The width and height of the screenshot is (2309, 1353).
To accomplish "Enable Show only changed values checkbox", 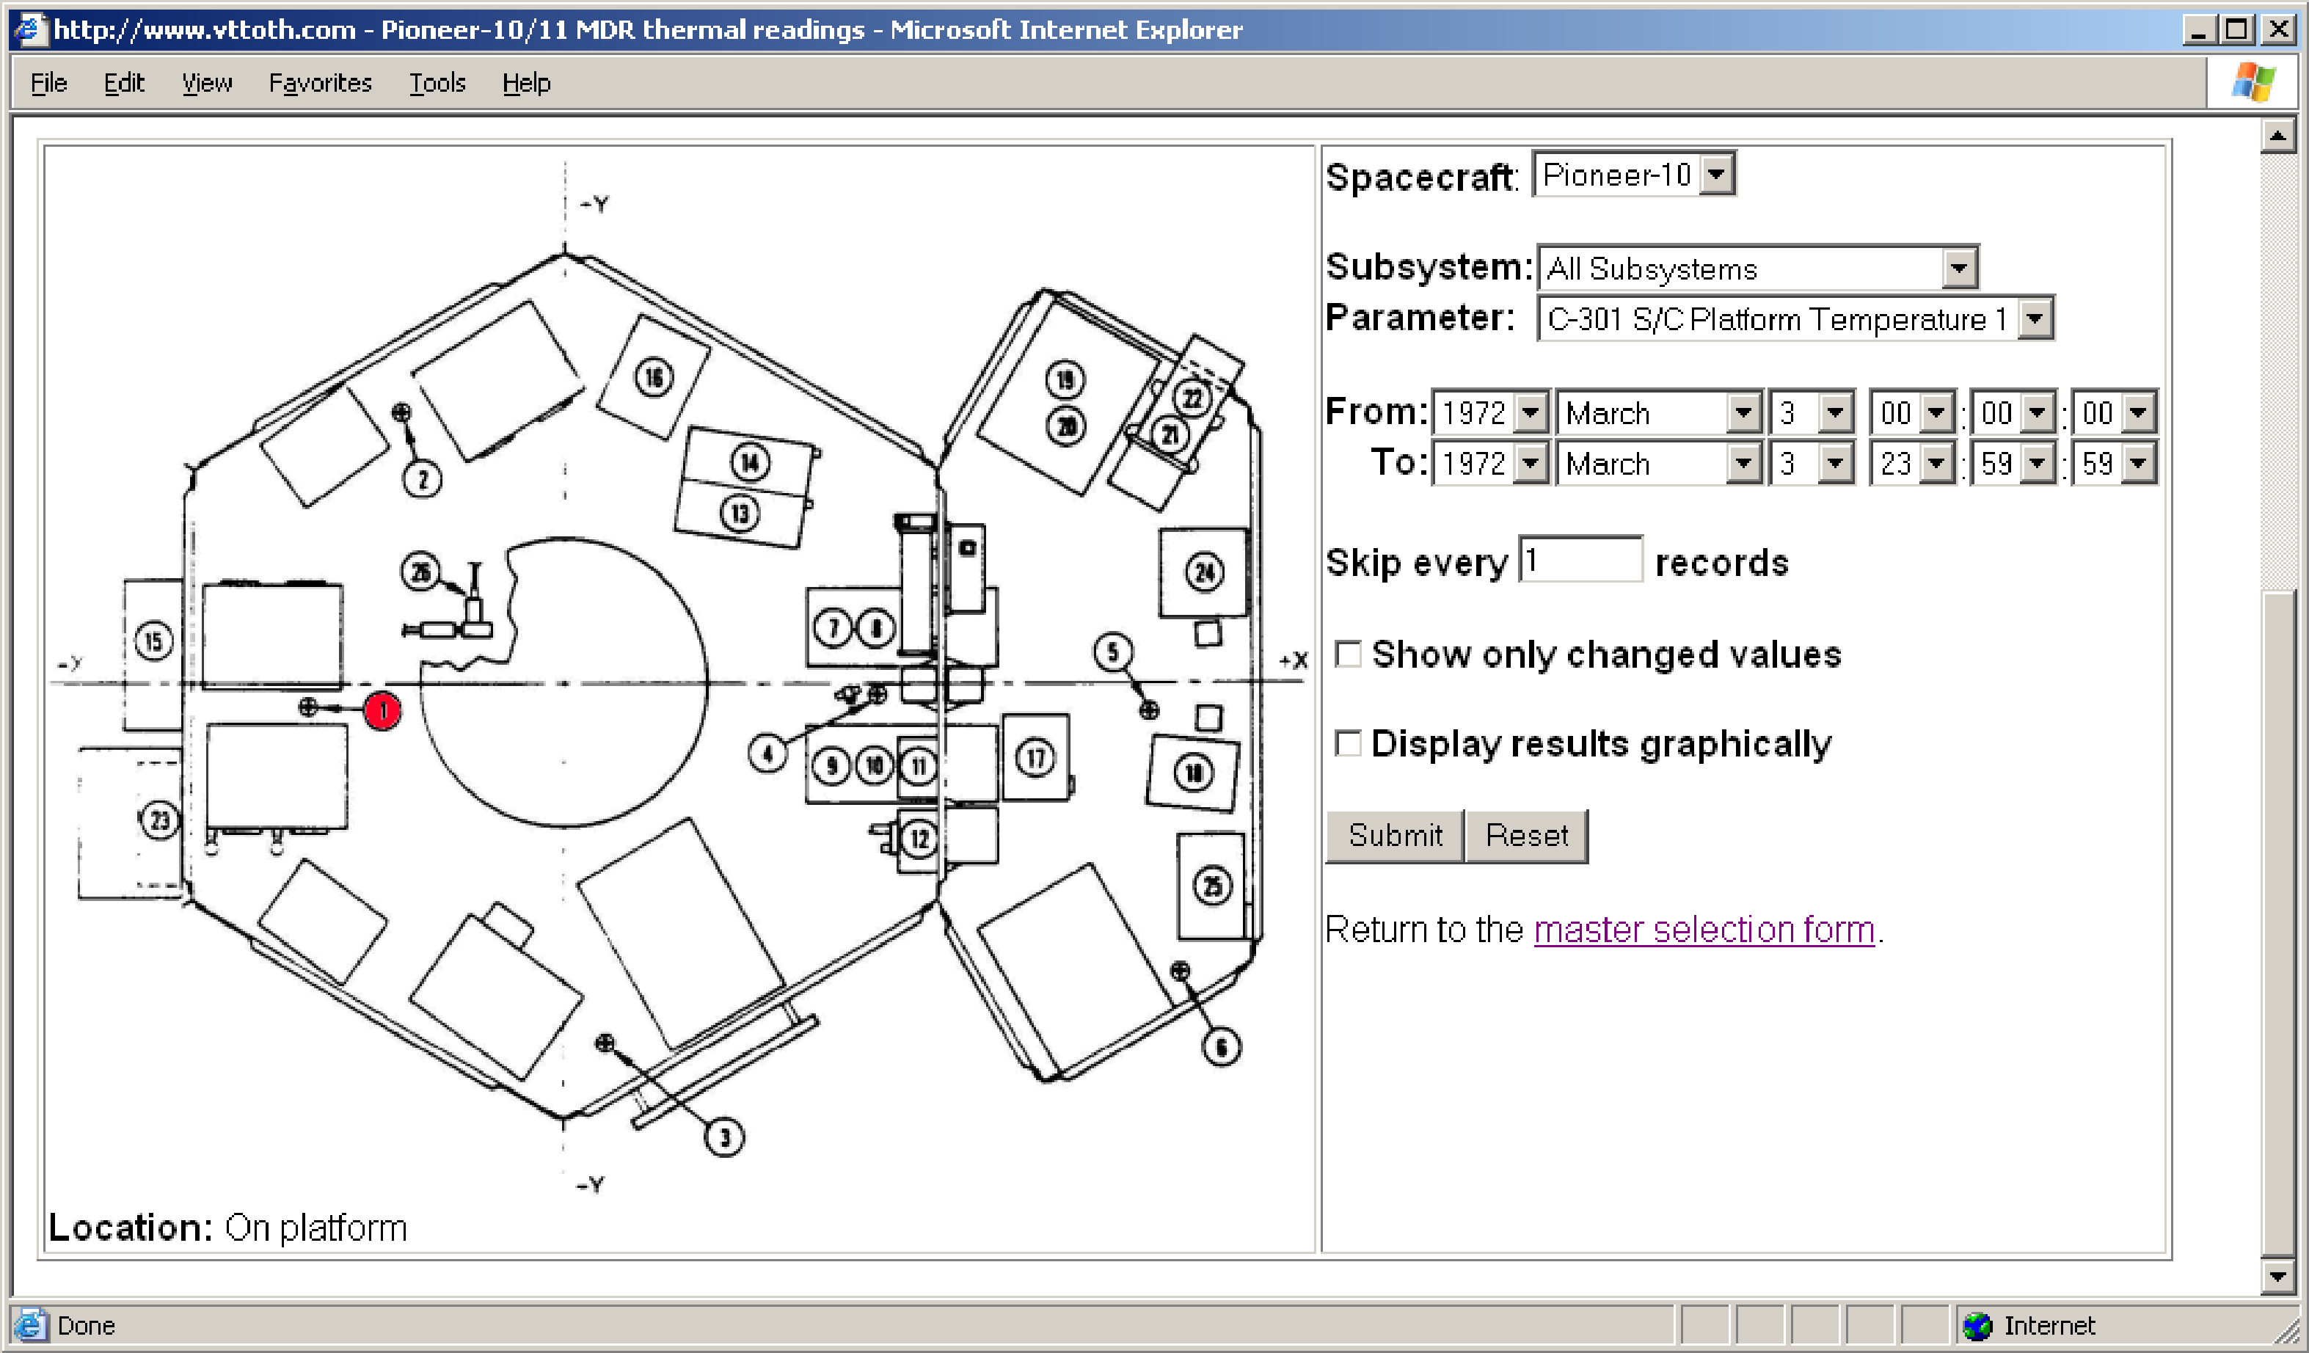I will [1348, 655].
